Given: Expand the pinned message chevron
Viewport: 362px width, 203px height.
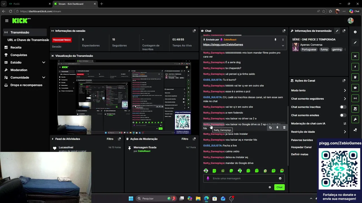Looking at the screenshot, I should click(x=283, y=45).
